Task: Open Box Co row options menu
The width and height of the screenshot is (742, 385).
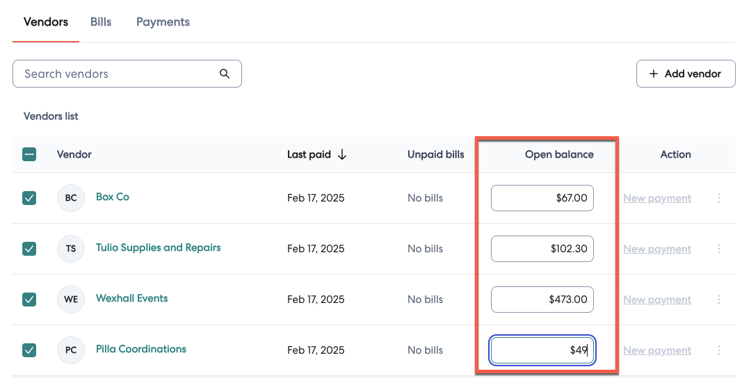Action: pos(718,198)
